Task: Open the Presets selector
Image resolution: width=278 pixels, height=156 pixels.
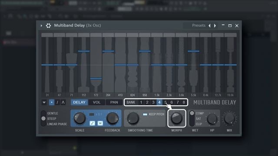Action: point(199,26)
